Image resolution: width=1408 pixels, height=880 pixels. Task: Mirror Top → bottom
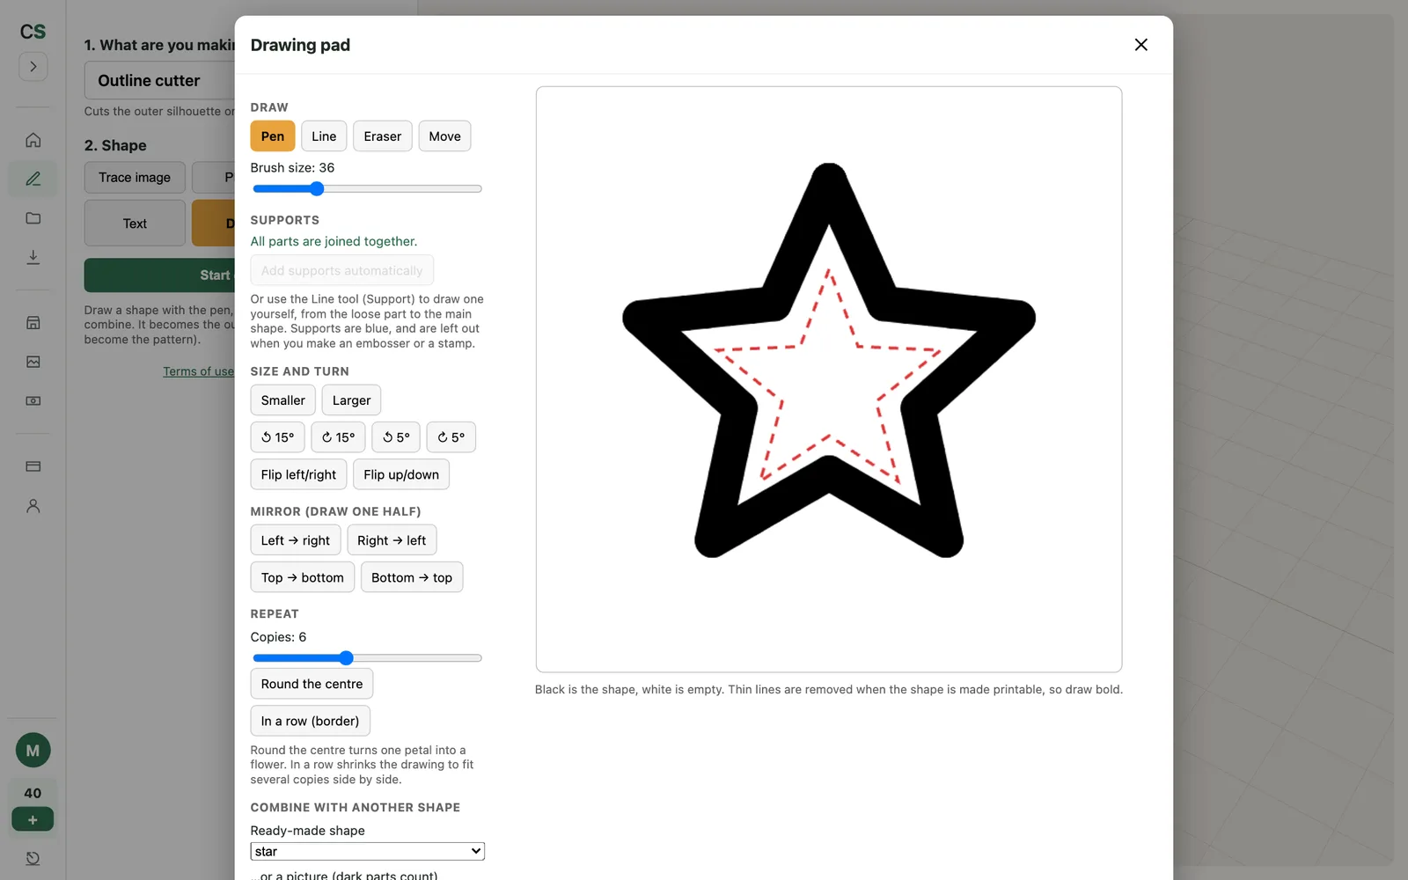[303, 577]
